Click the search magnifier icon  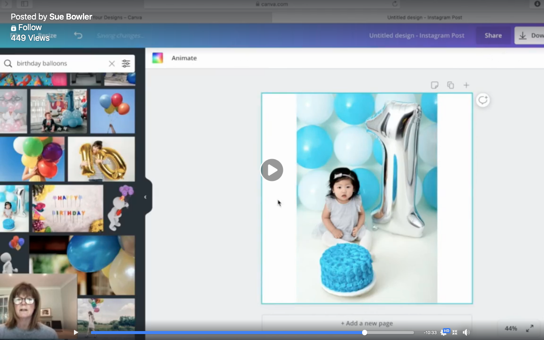[x=8, y=63]
